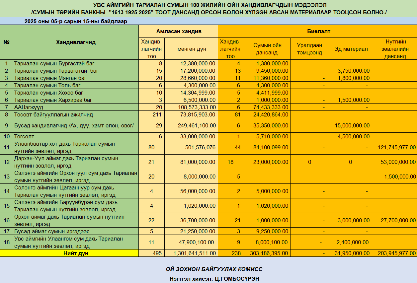
Task: Click the row label beginning "Дархан-Уул аймаг дахь"
Action: click(x=76, y=162)
